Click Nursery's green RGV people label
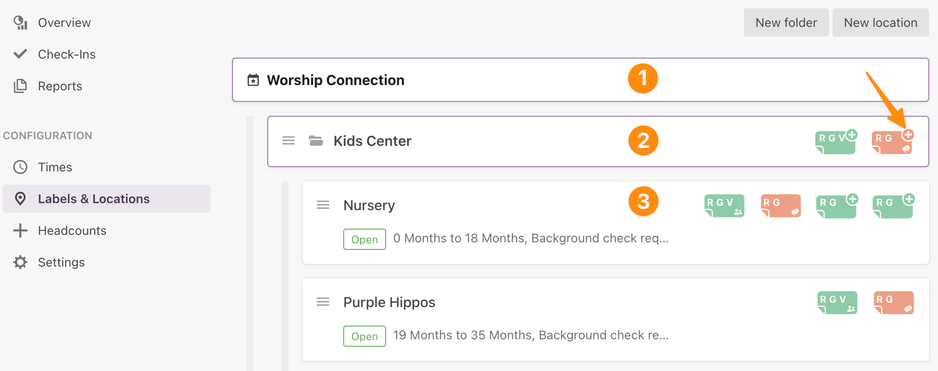938x371 pixels. pyautogui.click(x=724, y=206)
